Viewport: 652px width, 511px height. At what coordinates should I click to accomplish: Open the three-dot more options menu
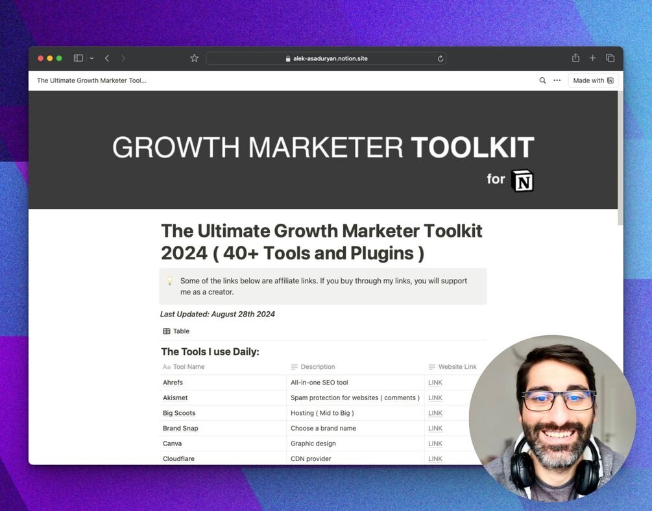pos(557,80)
